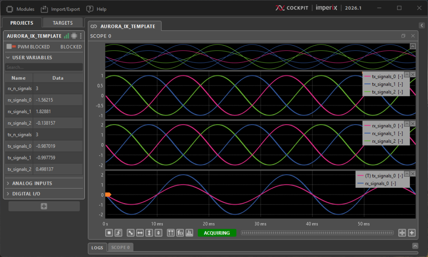Toggle the PWM BLOCKED switch
The image size is (428, 257).
11,47
